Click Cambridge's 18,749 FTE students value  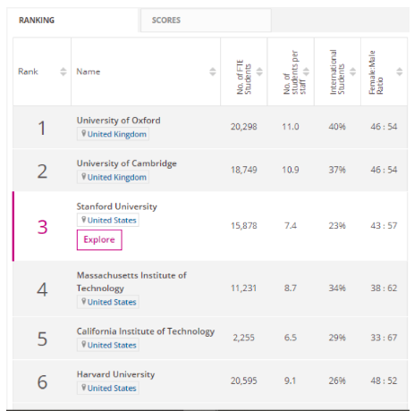(x=244, y=170)
